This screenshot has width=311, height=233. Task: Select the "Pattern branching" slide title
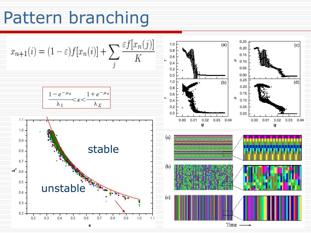coord(76,18)
